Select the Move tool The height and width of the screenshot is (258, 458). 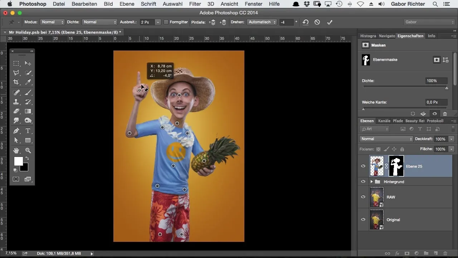28,63
